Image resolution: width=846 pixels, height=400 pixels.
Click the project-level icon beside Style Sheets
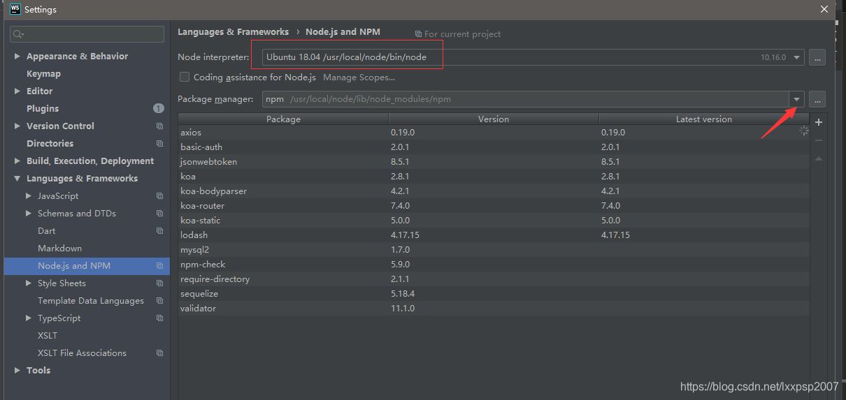[159, 283]
